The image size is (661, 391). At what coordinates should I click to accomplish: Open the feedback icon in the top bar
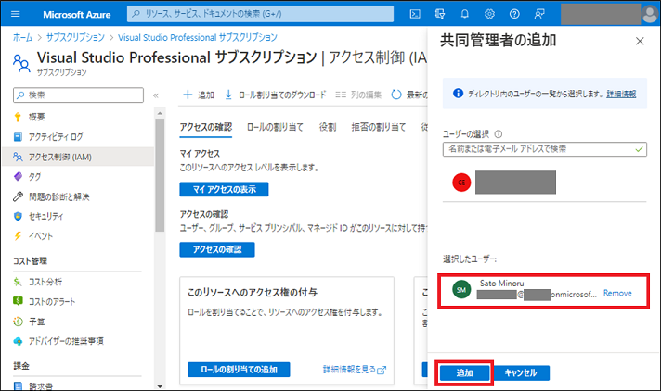pos(539,14)
